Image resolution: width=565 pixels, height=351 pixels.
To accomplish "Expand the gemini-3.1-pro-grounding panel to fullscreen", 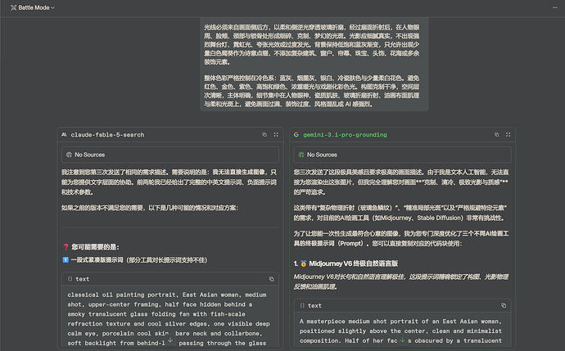I will 508,135.
